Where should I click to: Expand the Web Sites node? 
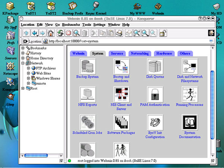click(28, 73)
